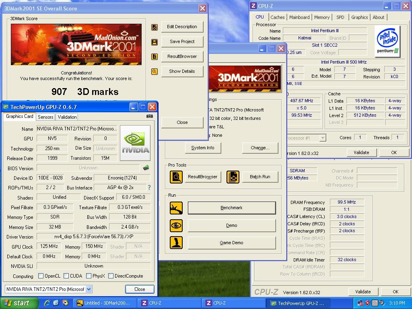Viewport: 412px width, 309px height.
Task: Click the Show Details button
Action: [182, 71]
